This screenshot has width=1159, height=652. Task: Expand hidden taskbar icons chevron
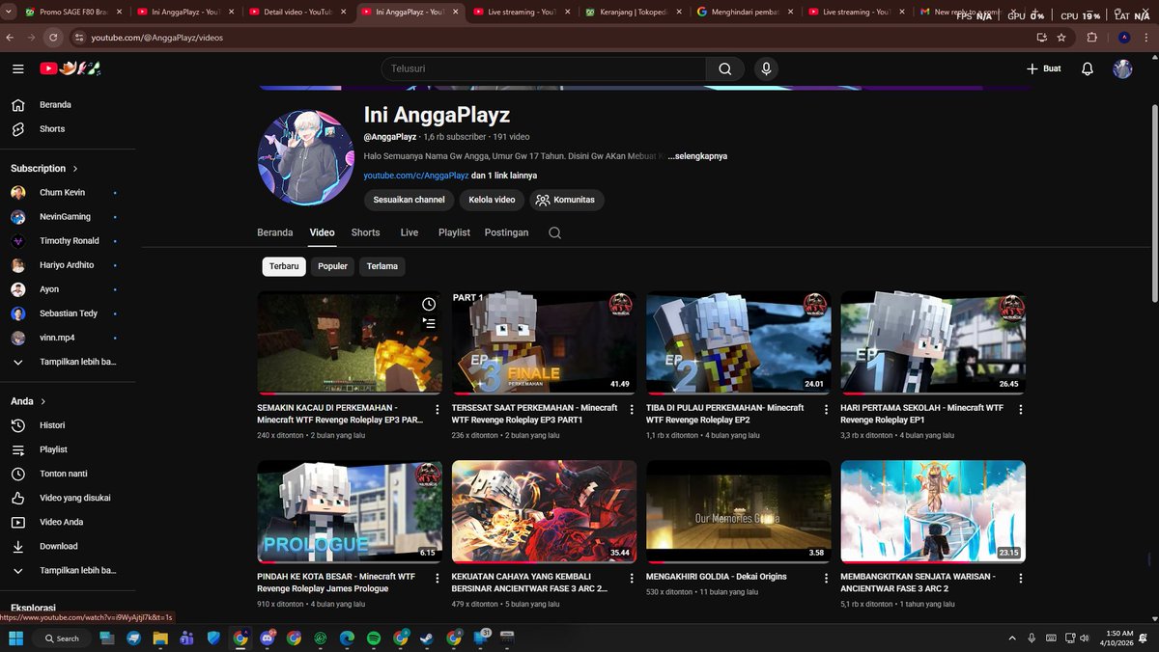pos(1012,638)
